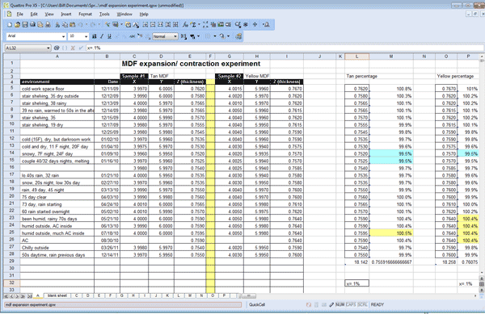Click the @ function icon in the formula bar
This screenshot has width=485, height=314.
click(x=57, y=48)
